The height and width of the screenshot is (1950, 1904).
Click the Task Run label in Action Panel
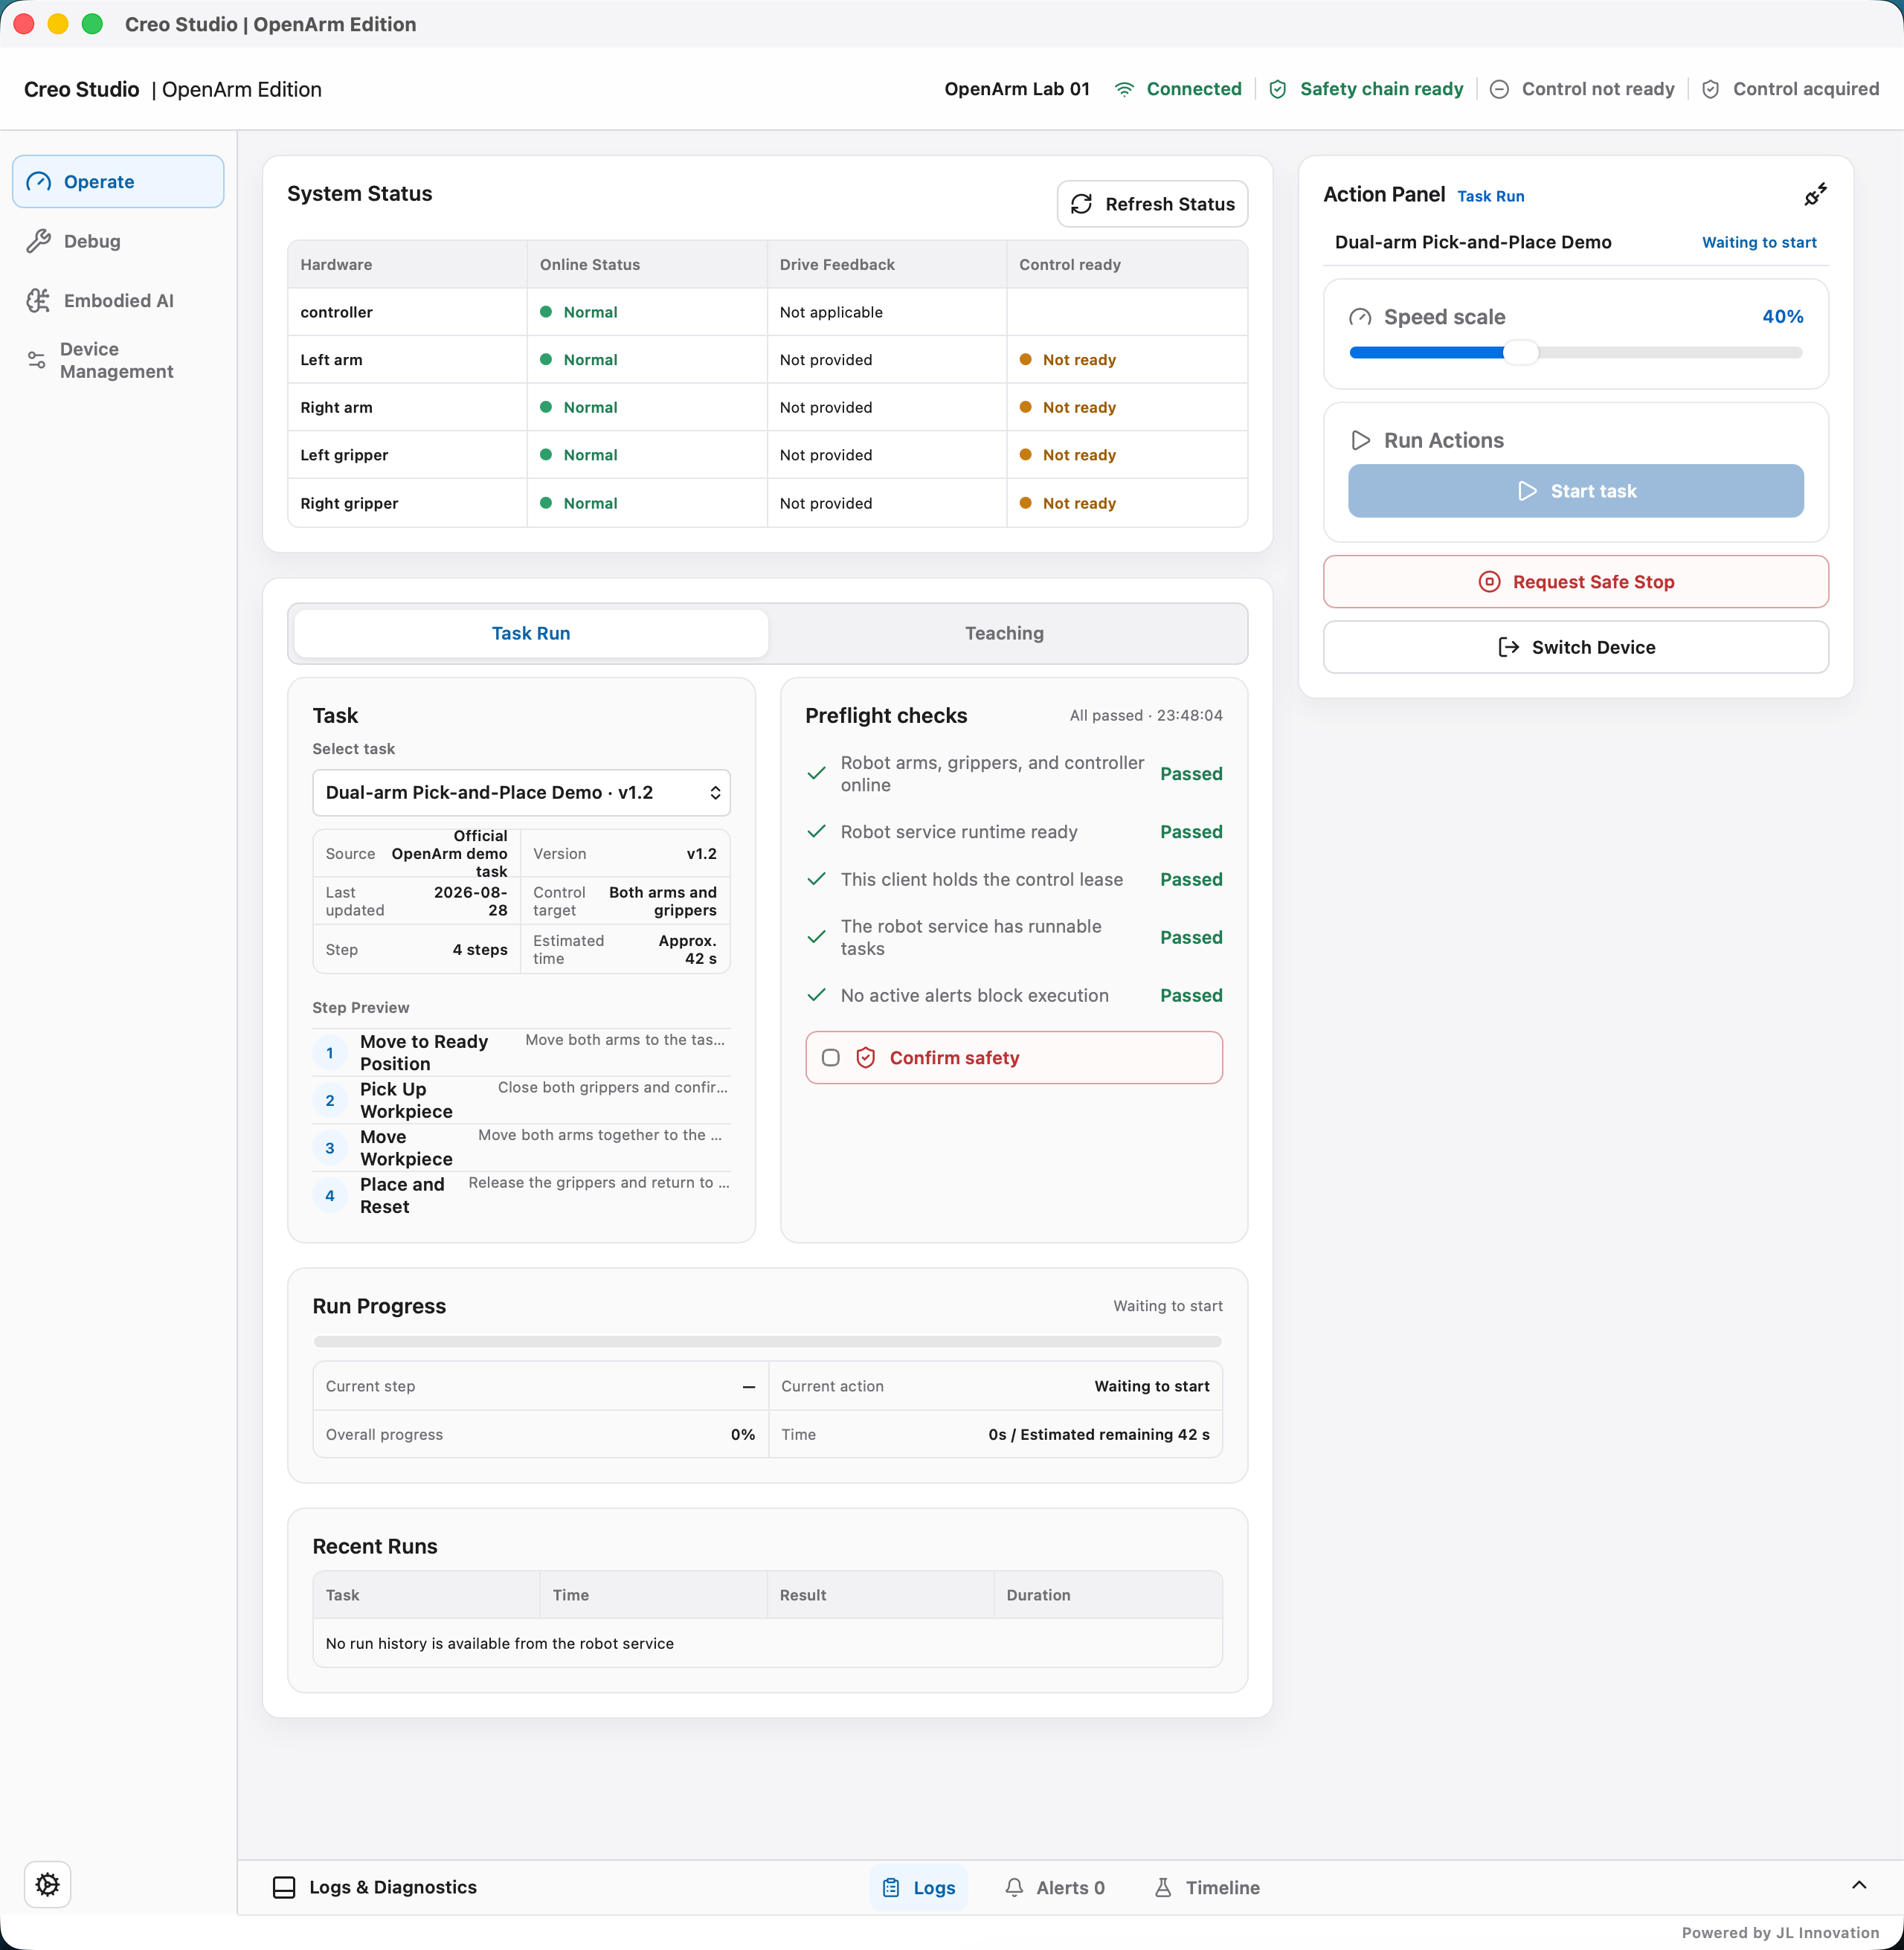[x=1490, y=196]
